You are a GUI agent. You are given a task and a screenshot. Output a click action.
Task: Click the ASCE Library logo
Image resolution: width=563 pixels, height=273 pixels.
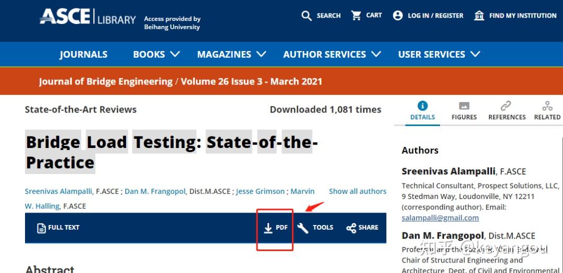point(88,17)
